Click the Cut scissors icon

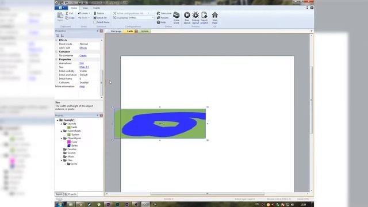(67, 13)
